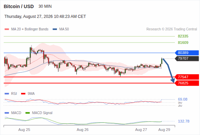Click the latest green candle near 79707
Image resolution: width=200 pixels, height=135 pixels.
click(162, 61)
